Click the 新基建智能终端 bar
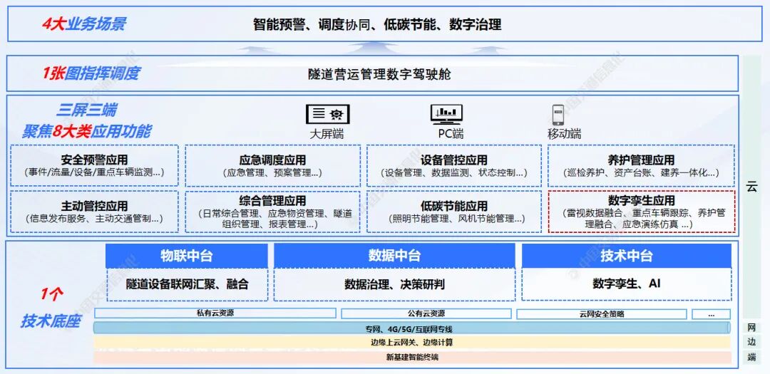Screen dimensions: 770x374 (412, 358)
